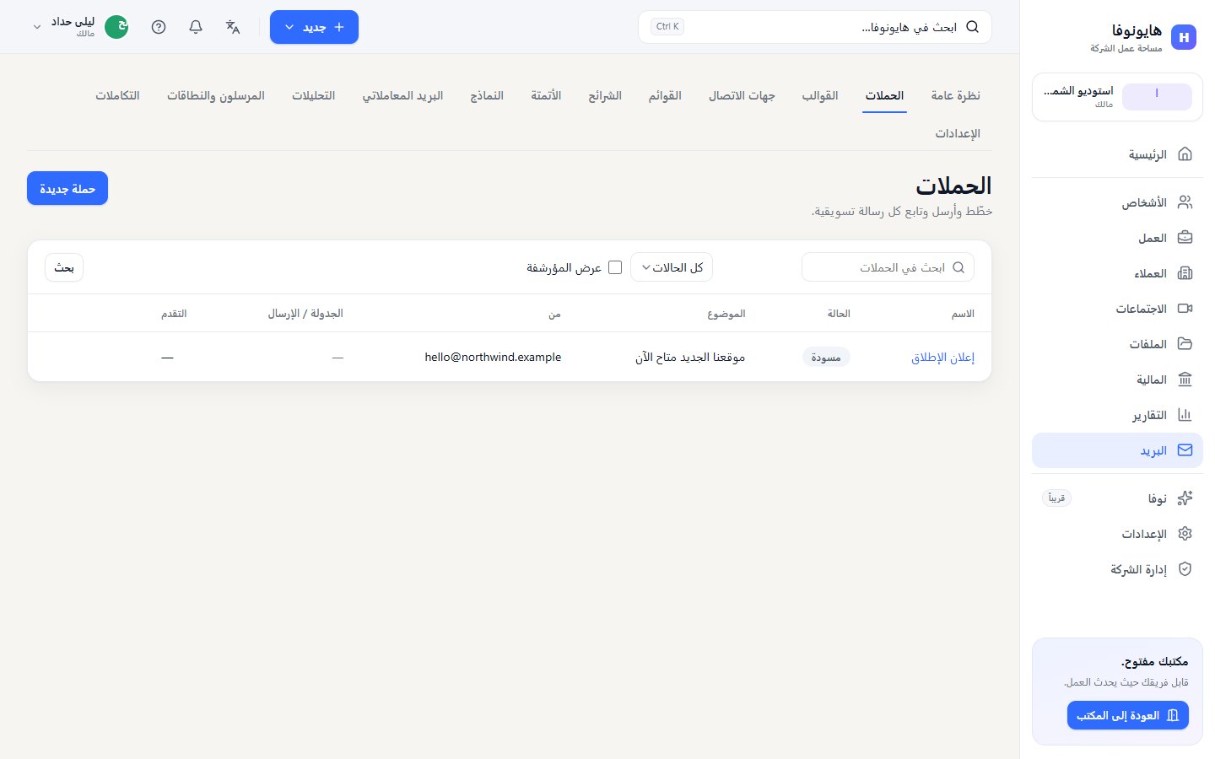Click the بحث search button
The width and height of the screenshot is (1215, 759).
(64, 267)
